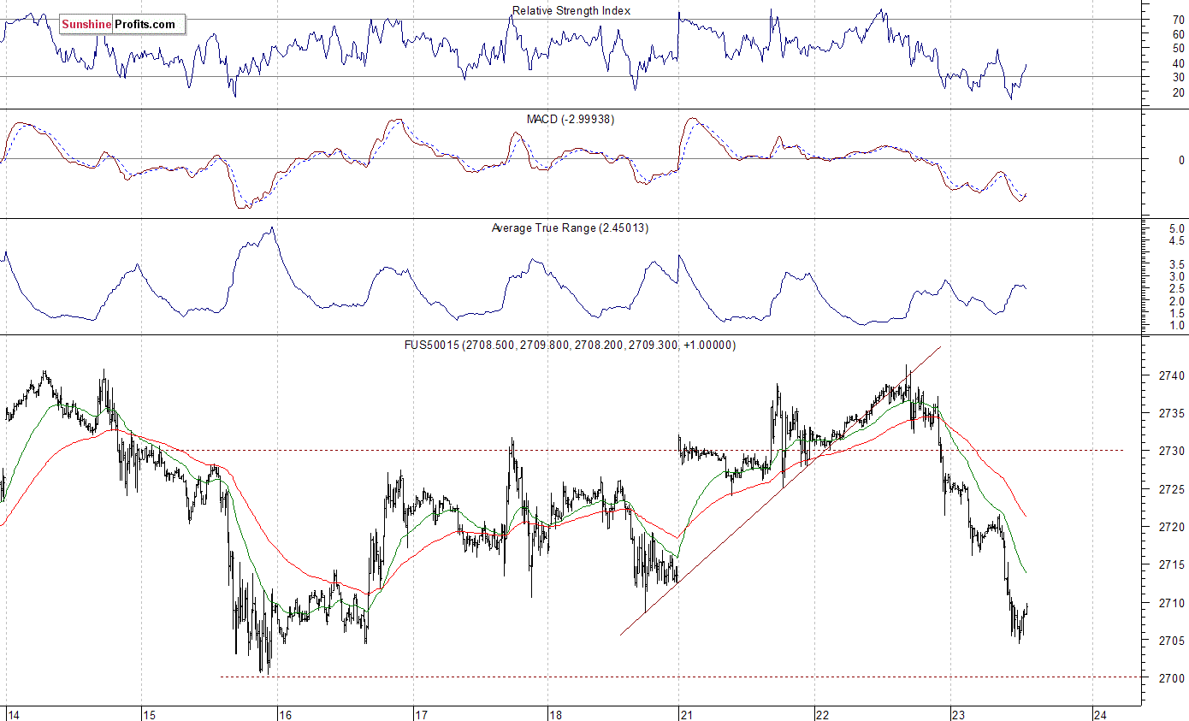Viewport: 1189px width, 721px height.
Task: Click the 2700 price axis label
Action: click(1171, 678)
